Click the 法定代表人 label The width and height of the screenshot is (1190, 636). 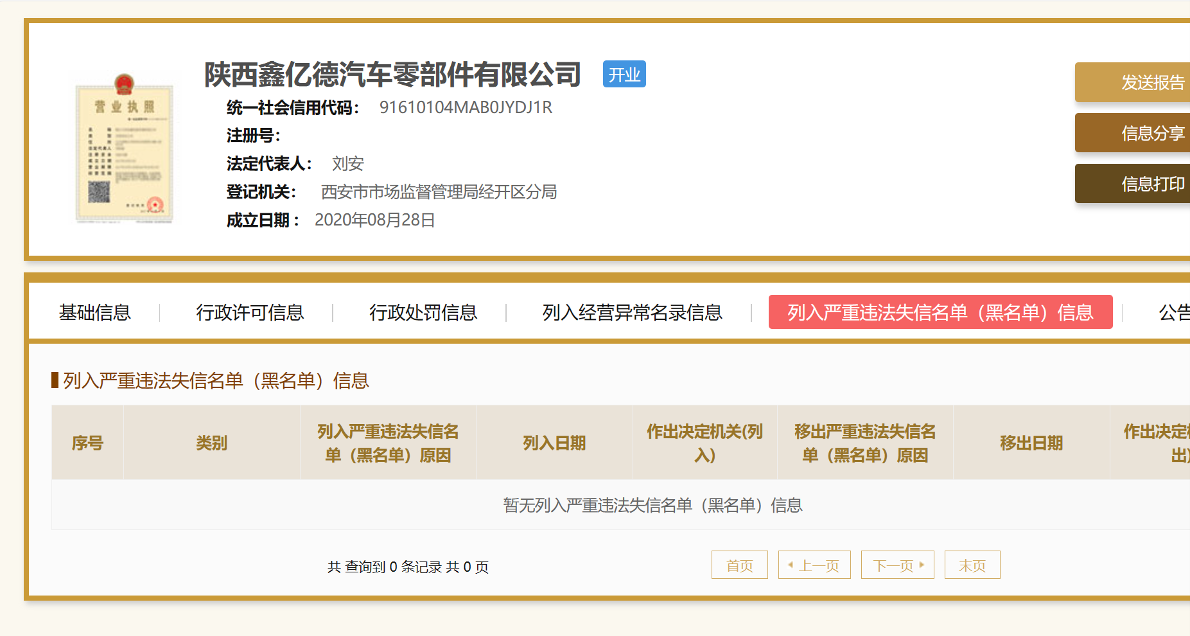click(x=269, y=164)
